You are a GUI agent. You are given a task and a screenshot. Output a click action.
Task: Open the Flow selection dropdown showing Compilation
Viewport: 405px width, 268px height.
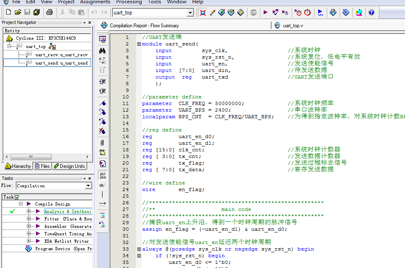pyautogui.click(x=89, y=185)
